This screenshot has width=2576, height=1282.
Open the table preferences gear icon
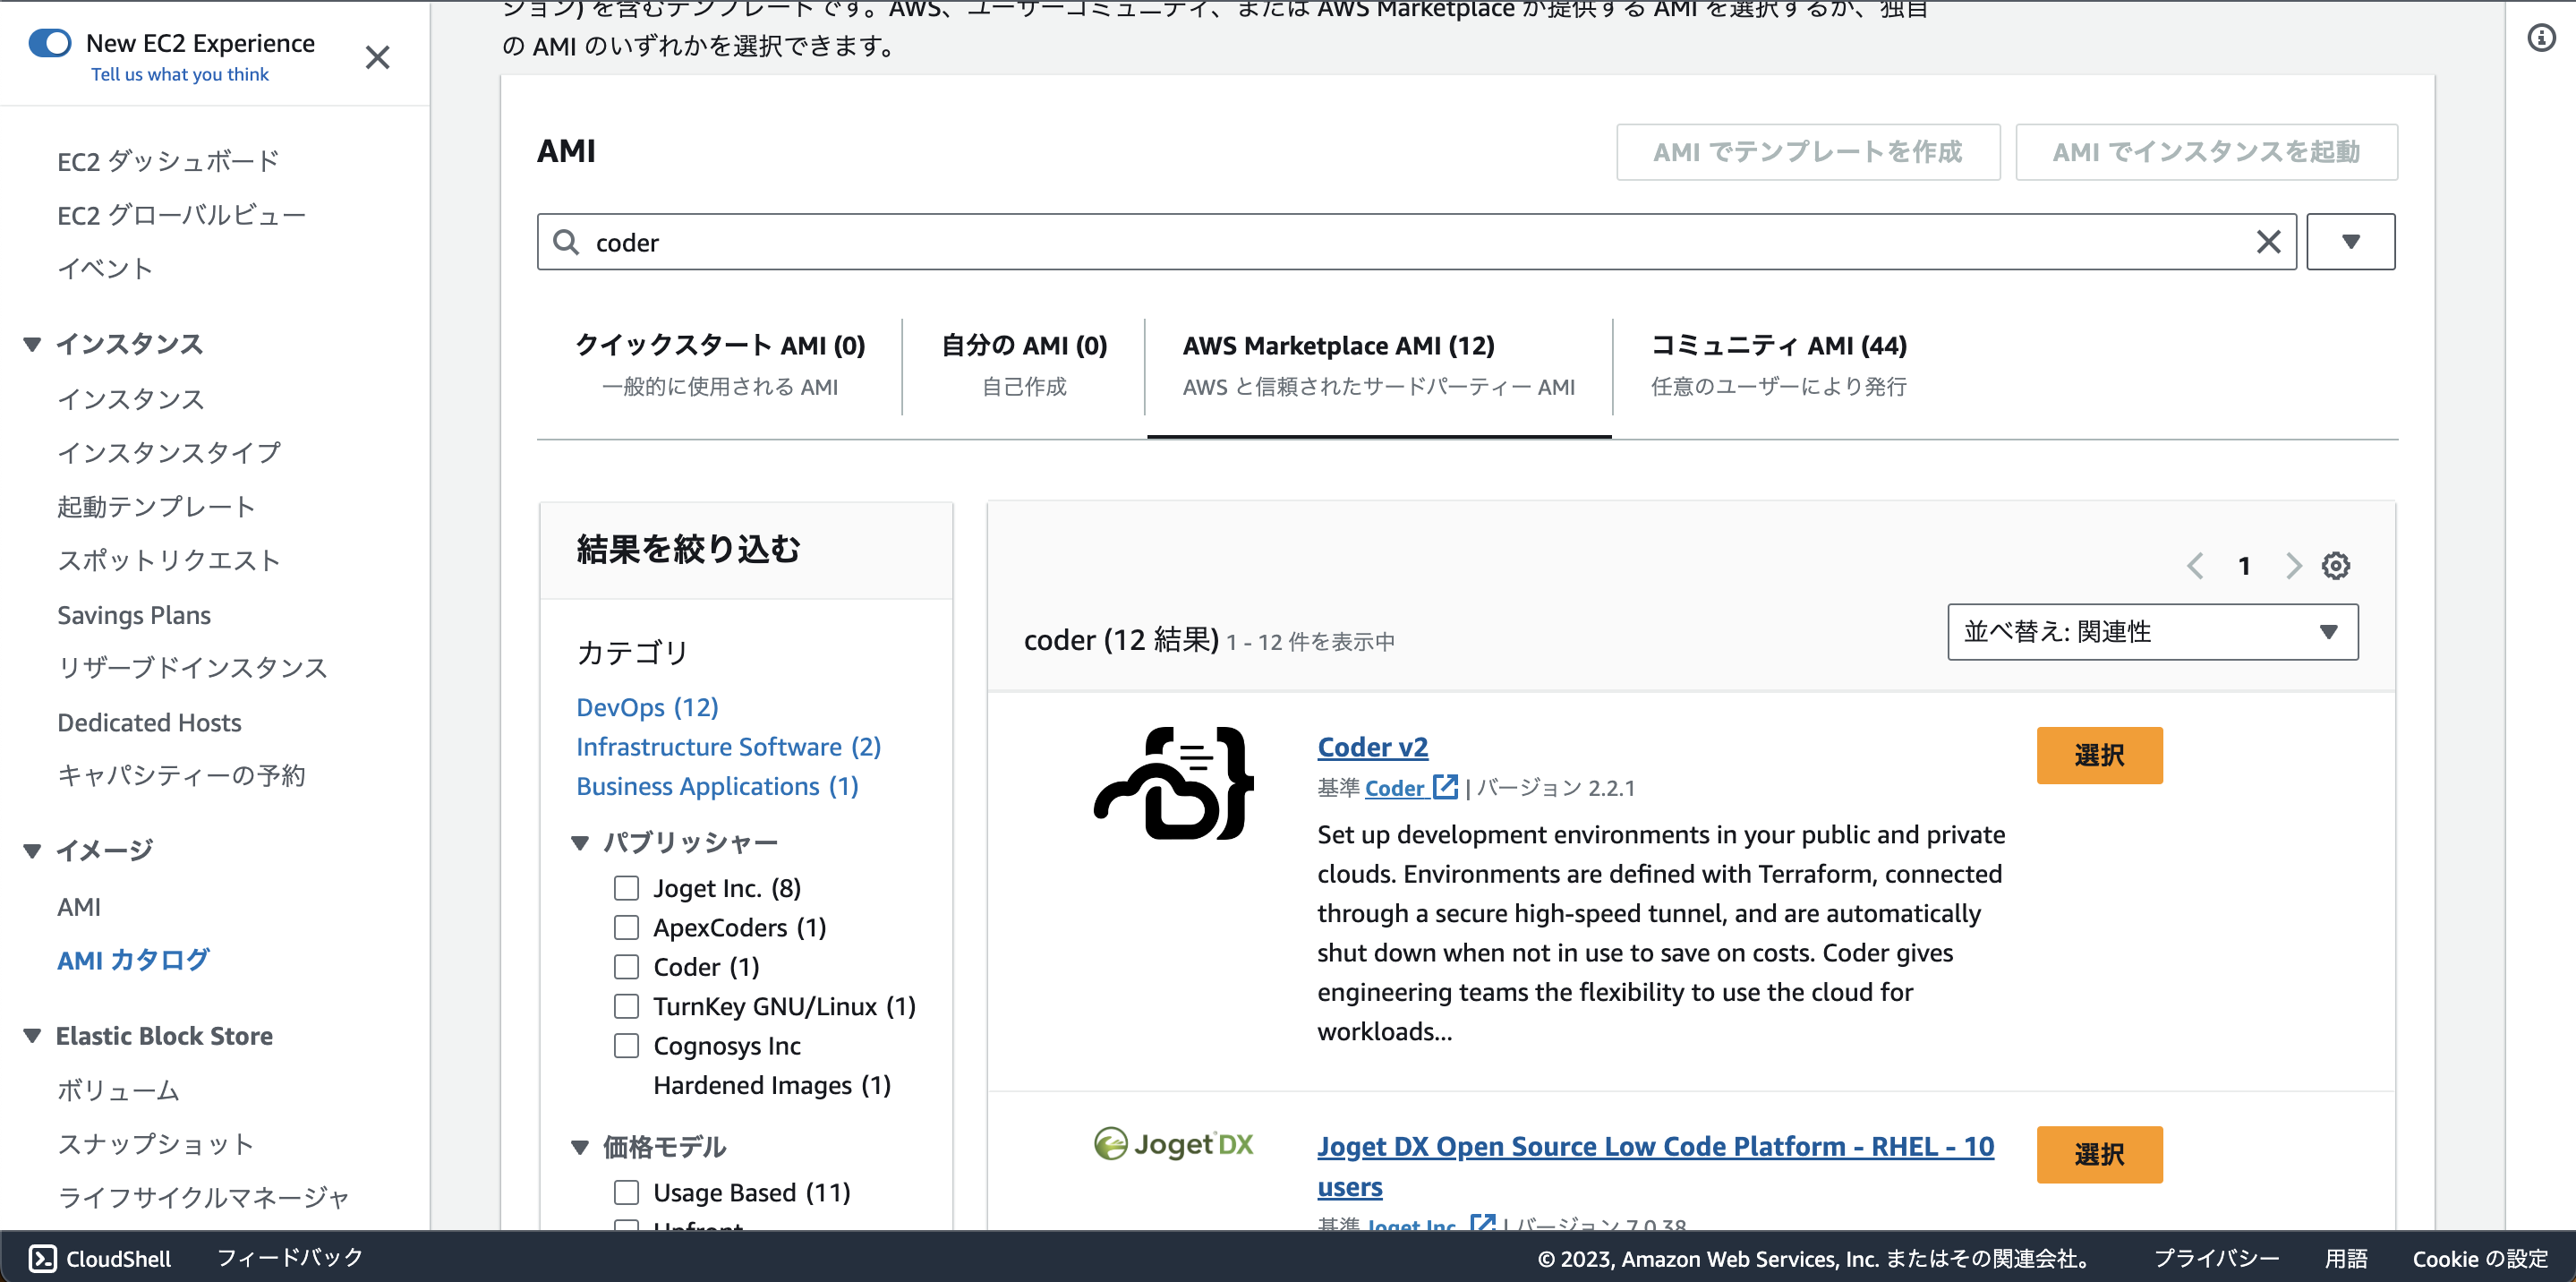2337,565
